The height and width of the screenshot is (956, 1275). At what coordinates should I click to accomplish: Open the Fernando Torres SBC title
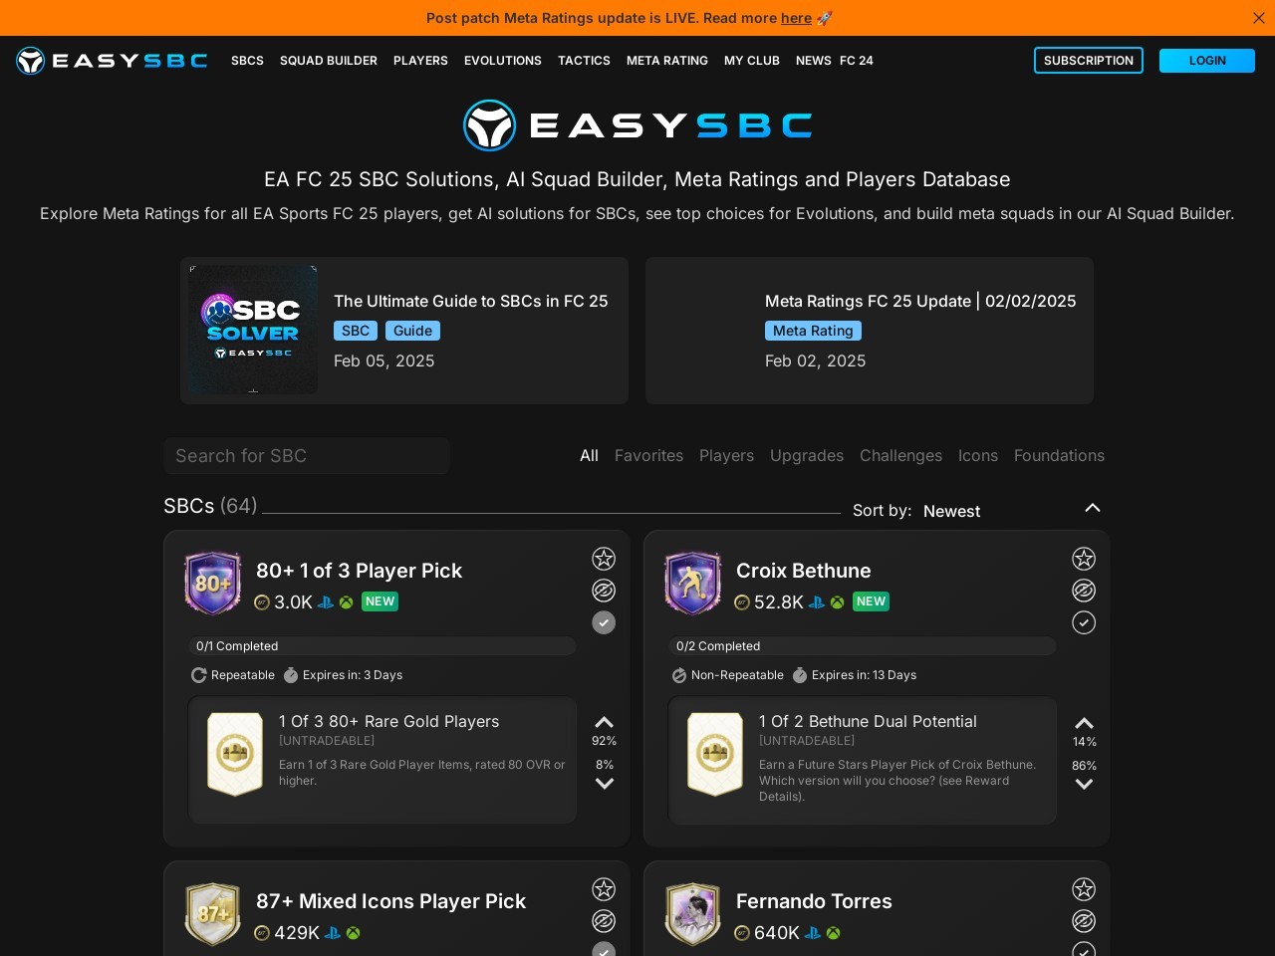pyautogui.click(x=814, y=901)
